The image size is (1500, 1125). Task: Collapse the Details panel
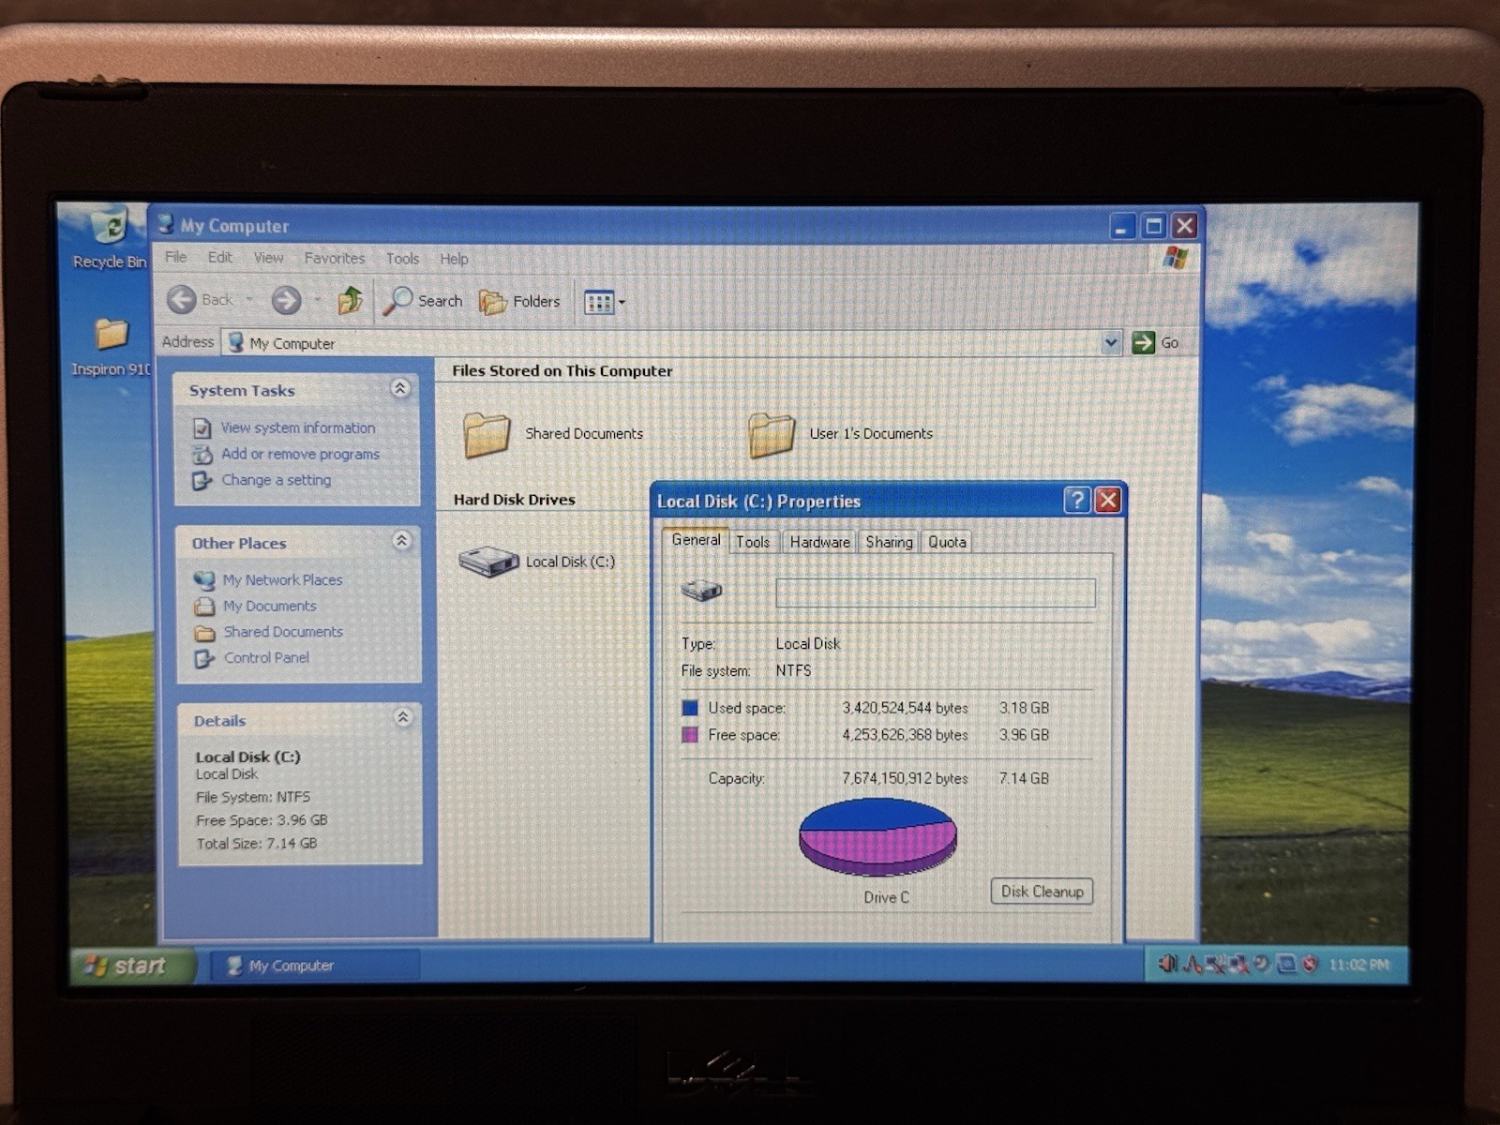click(x=403, y=718)
